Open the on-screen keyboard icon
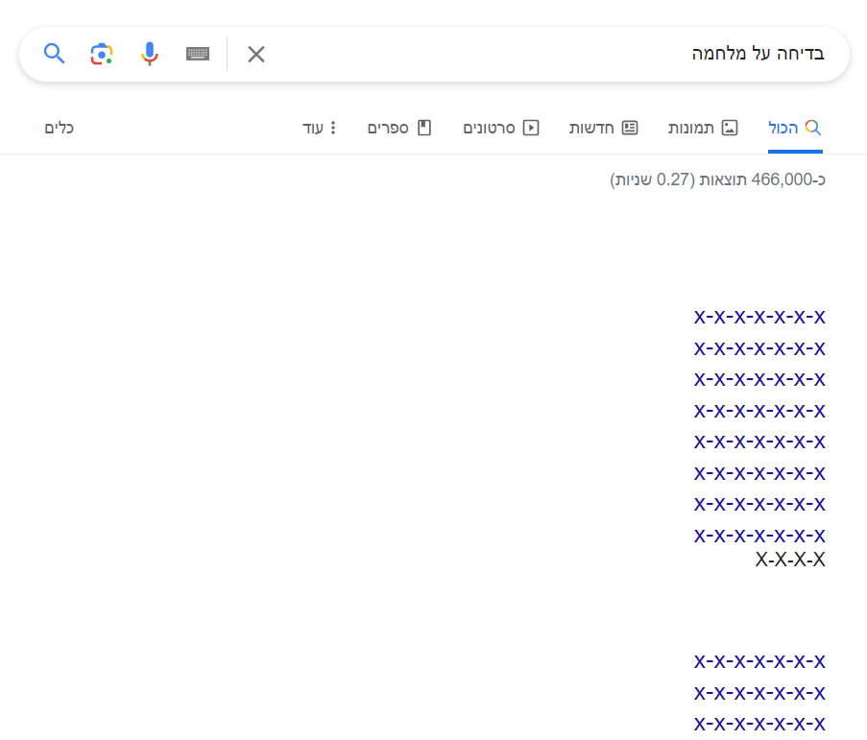Viewport: 867px width, 740px height. click(197, 54)
